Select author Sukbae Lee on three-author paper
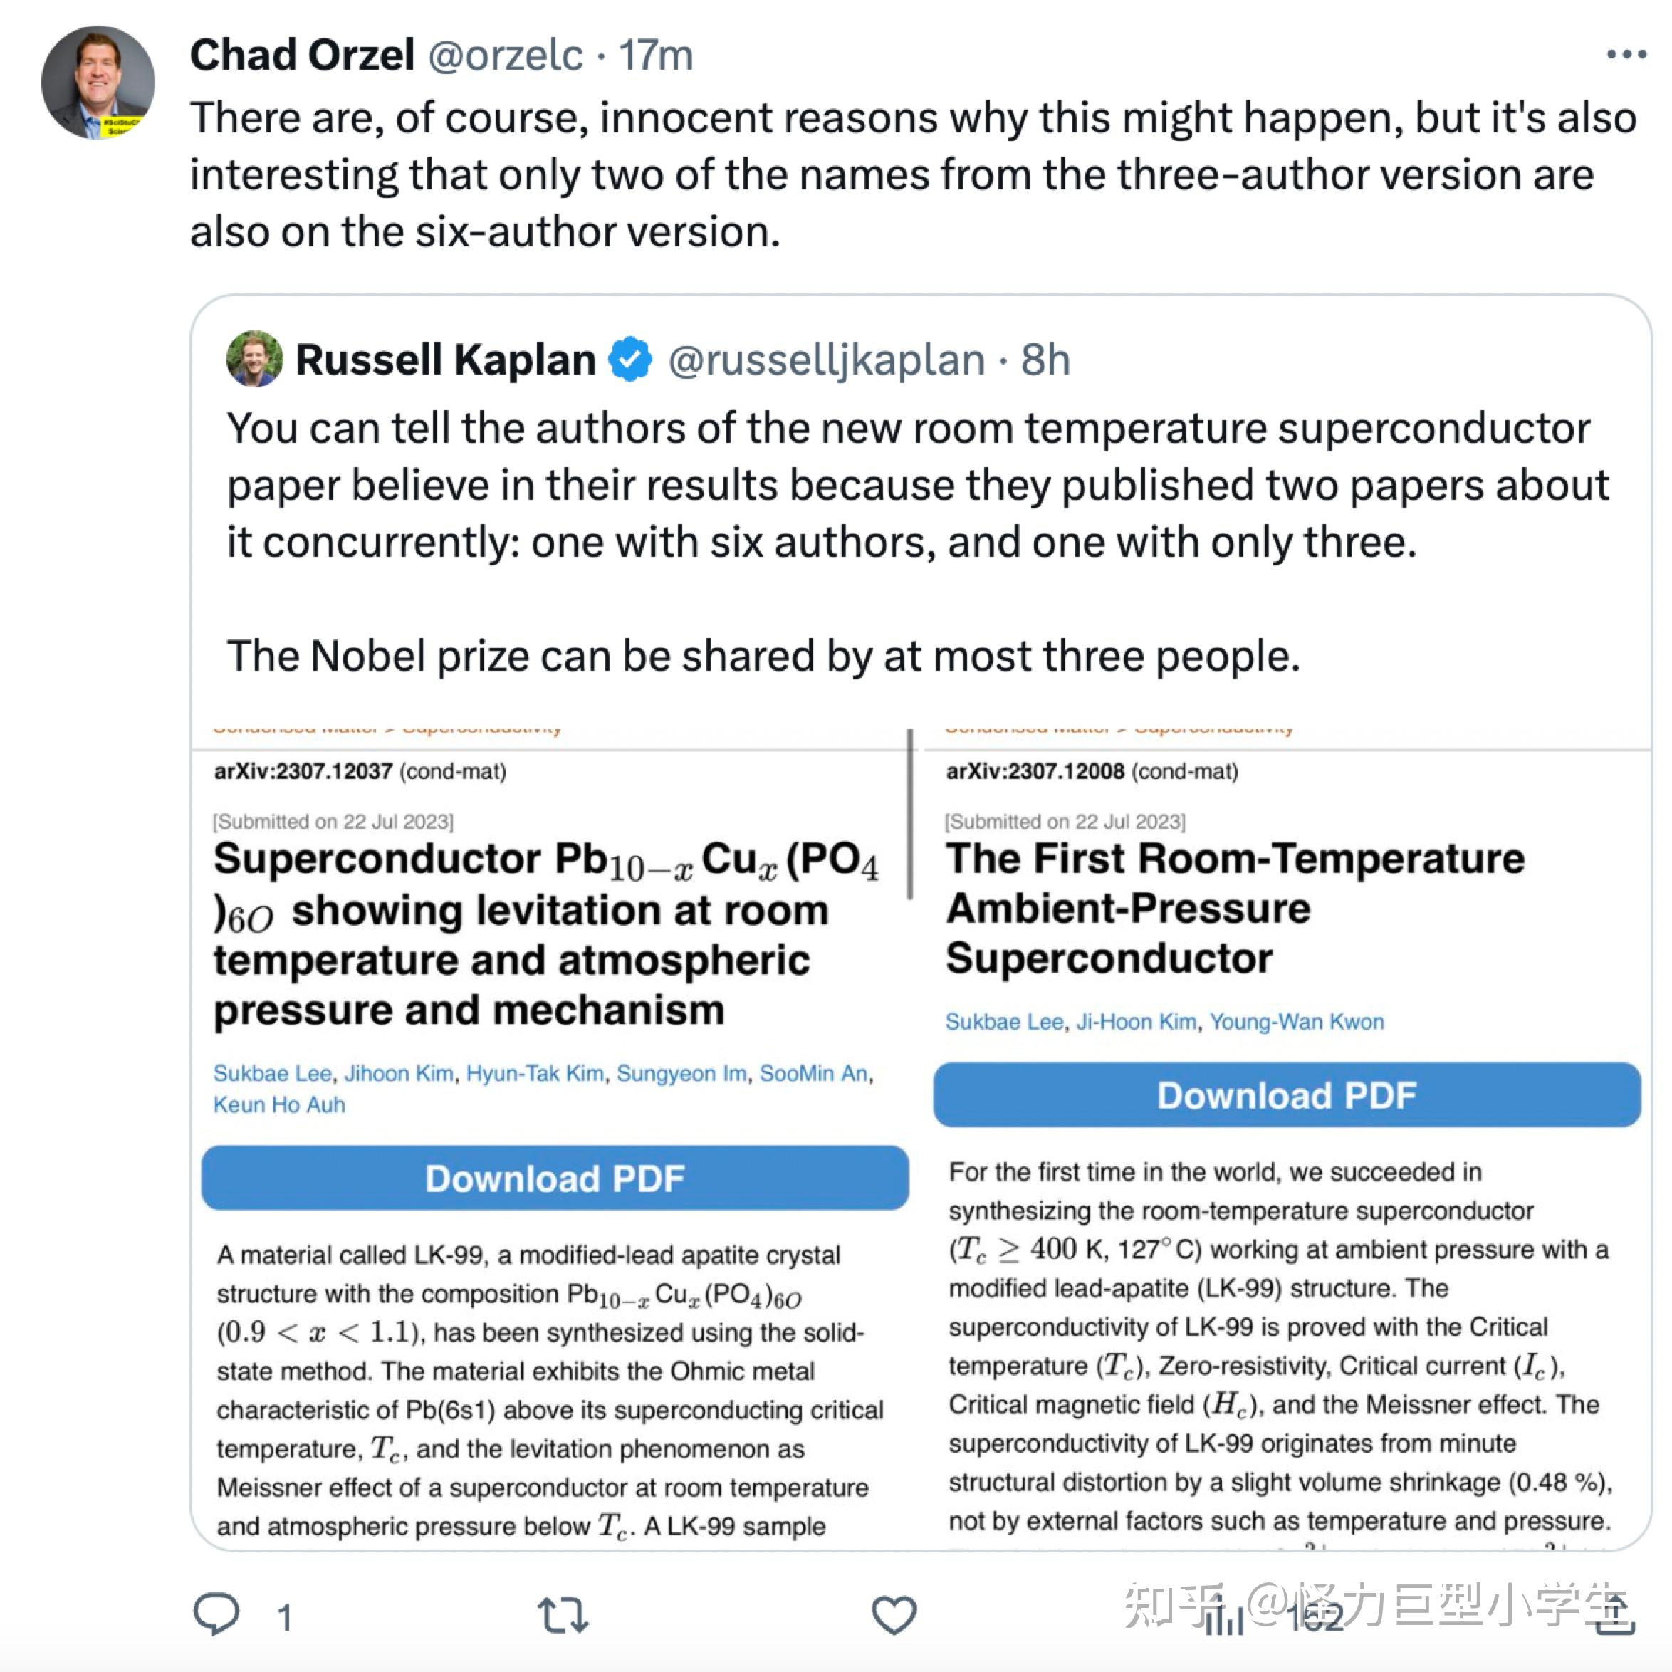The height and width of the screenshot is (1672, 1672). [x=1004, y=1021]
